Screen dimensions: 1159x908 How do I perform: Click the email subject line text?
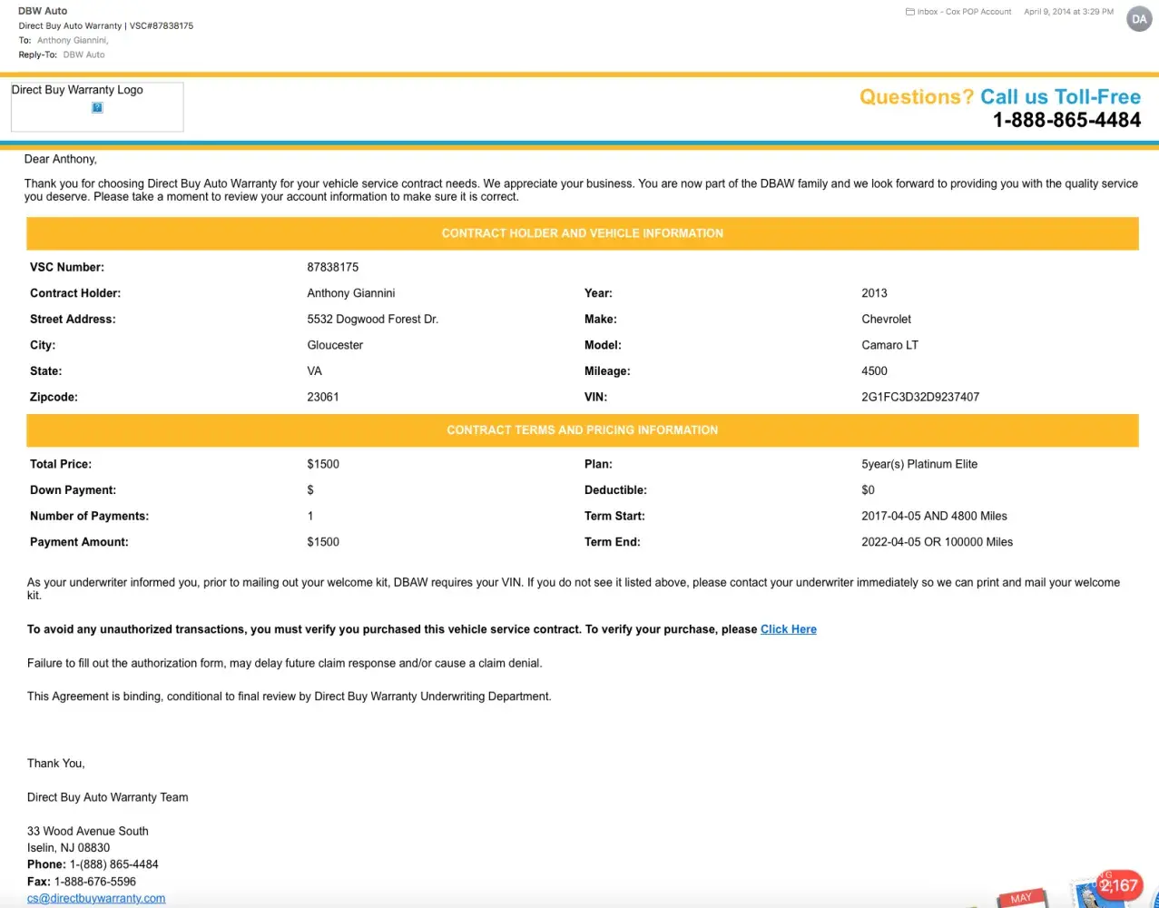(105, 25)
